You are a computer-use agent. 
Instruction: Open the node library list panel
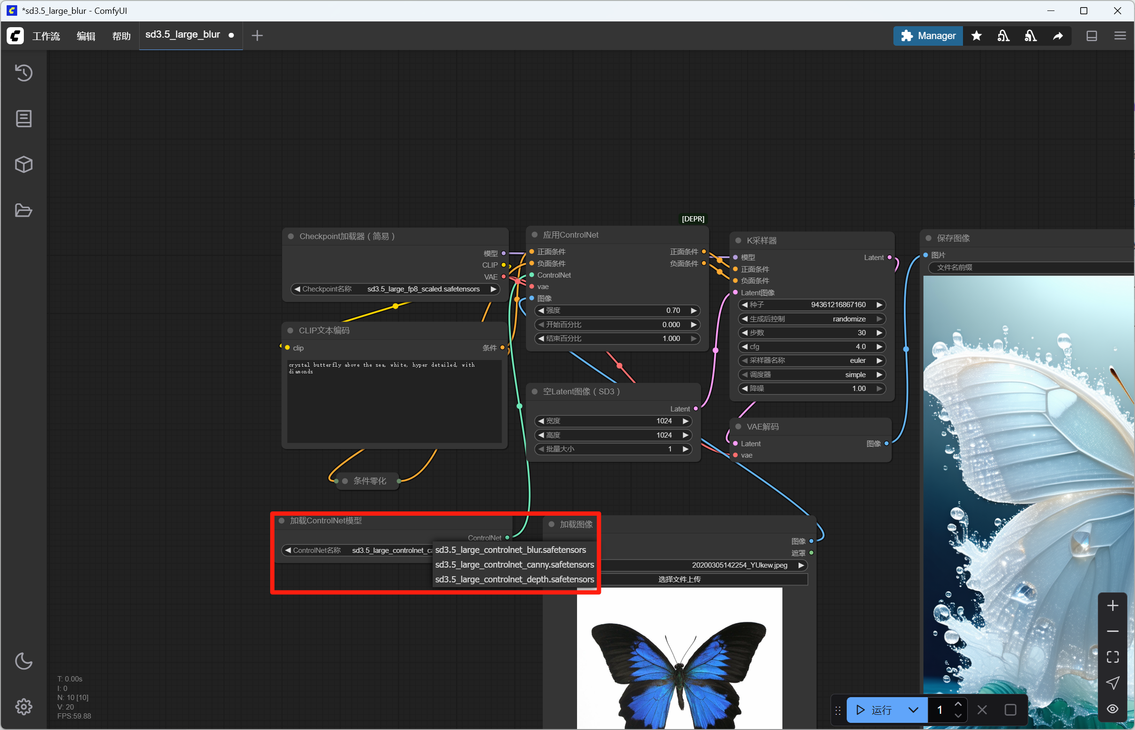(x=24, y=119)
